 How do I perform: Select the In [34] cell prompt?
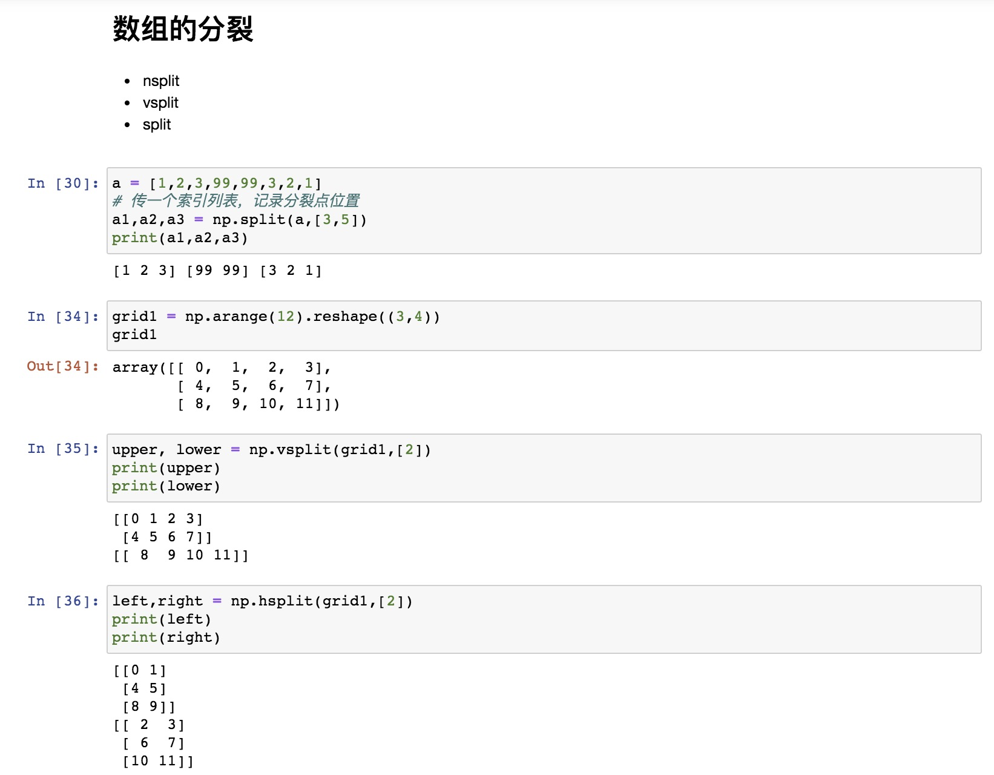(x=63, y=317)
